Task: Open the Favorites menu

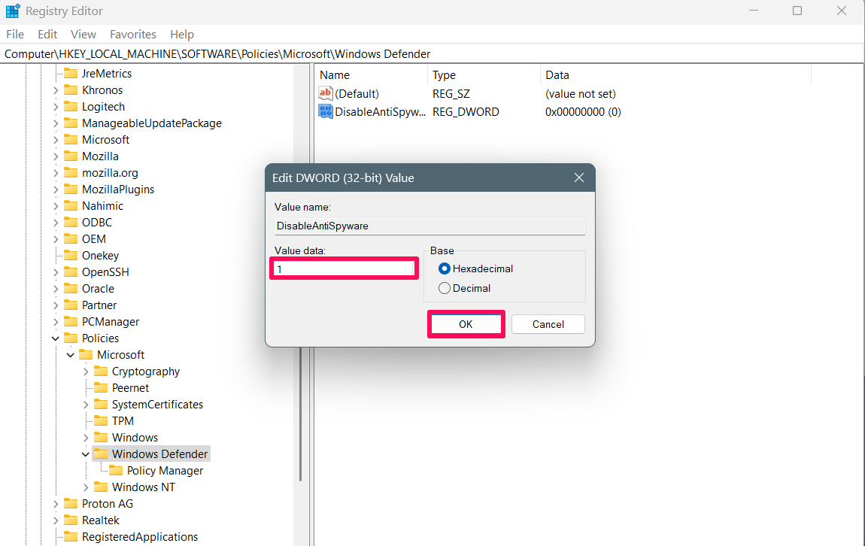Action: tap(133, 34)
